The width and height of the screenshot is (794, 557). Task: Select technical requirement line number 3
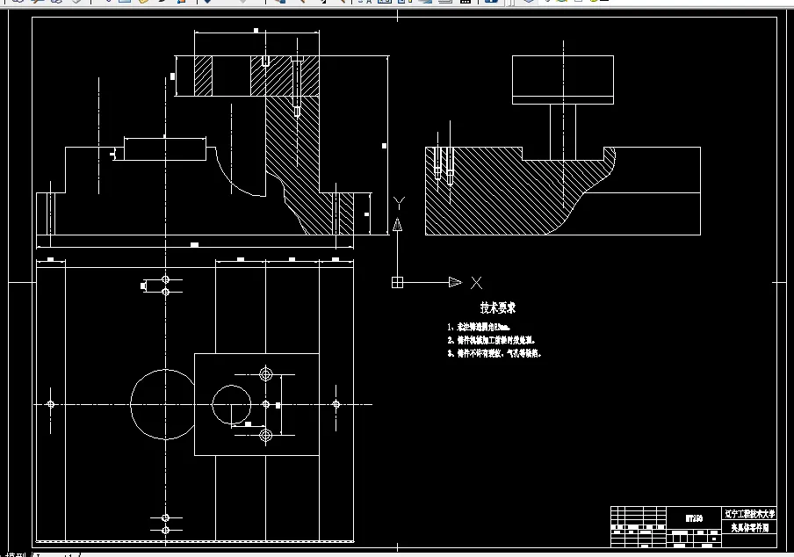click(494, 353)
